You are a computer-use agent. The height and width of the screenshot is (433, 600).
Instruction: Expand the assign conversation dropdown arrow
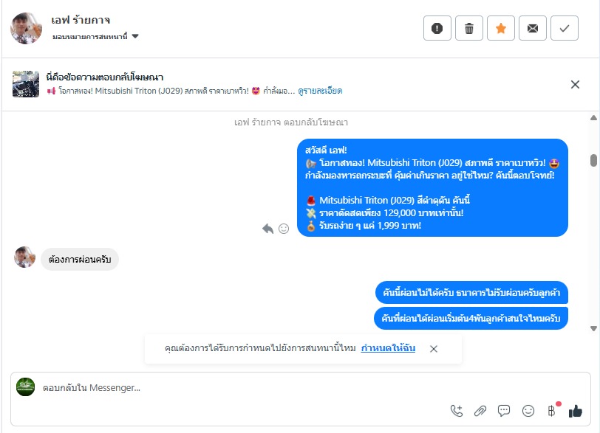[135, 36]
